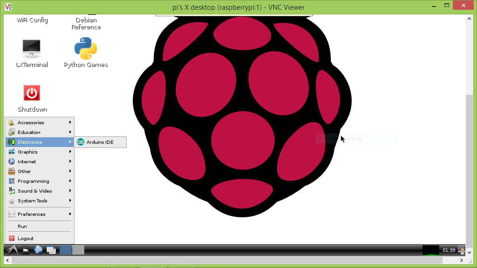This screenshot has width=477, height=268.
Task: Click the LXDE start menu button
Action: (12, 250)
